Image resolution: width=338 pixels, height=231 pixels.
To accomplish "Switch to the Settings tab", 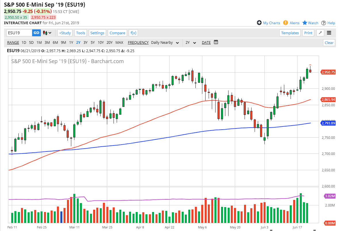I will [97, 33].
